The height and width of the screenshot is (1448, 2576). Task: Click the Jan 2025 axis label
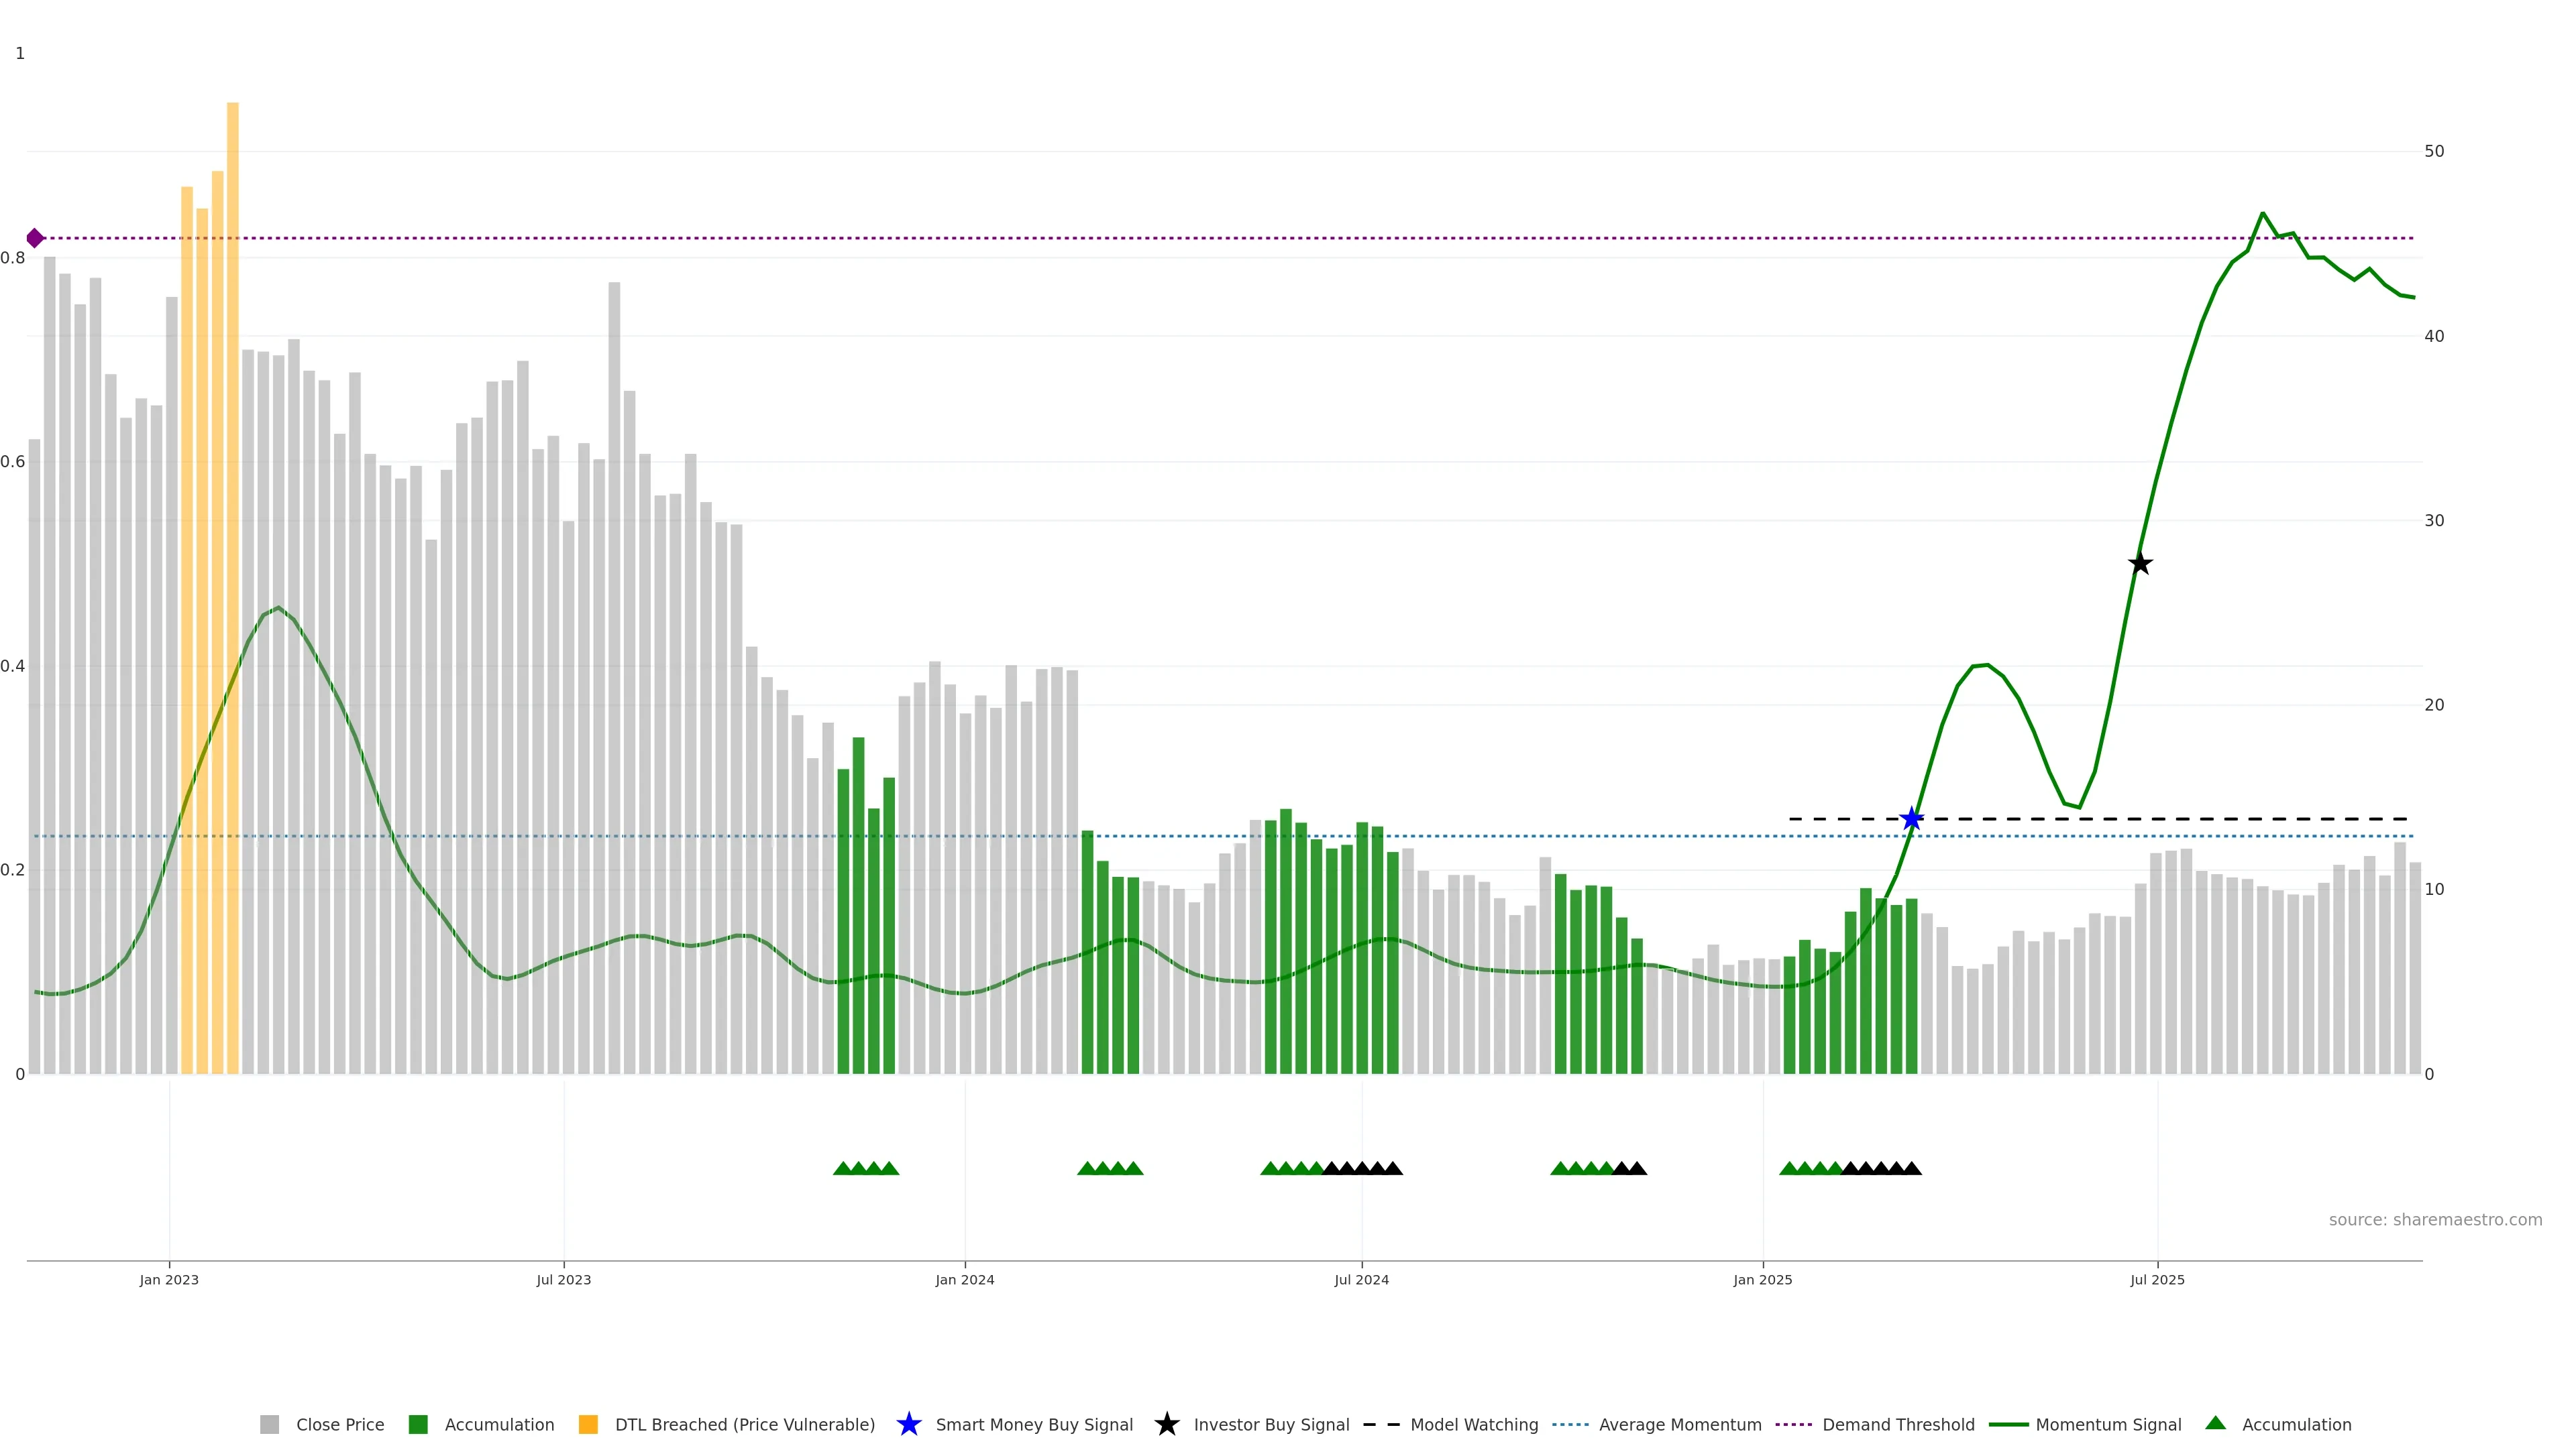click(1762, 1279)
